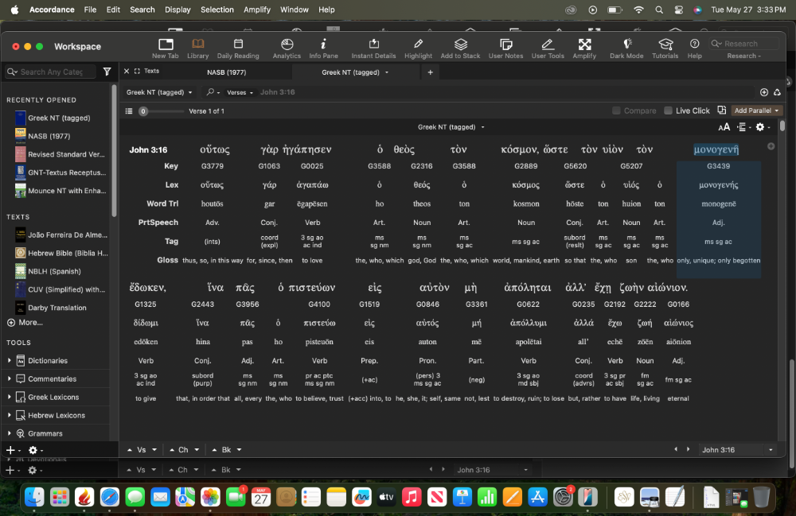796x516 pixels.
Task: Click the detach pane icon beside Add Parallel
Action: click(x=721, y=111)
